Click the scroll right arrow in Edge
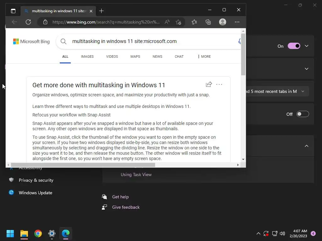322x241 pixels. (x=238, y=165)
